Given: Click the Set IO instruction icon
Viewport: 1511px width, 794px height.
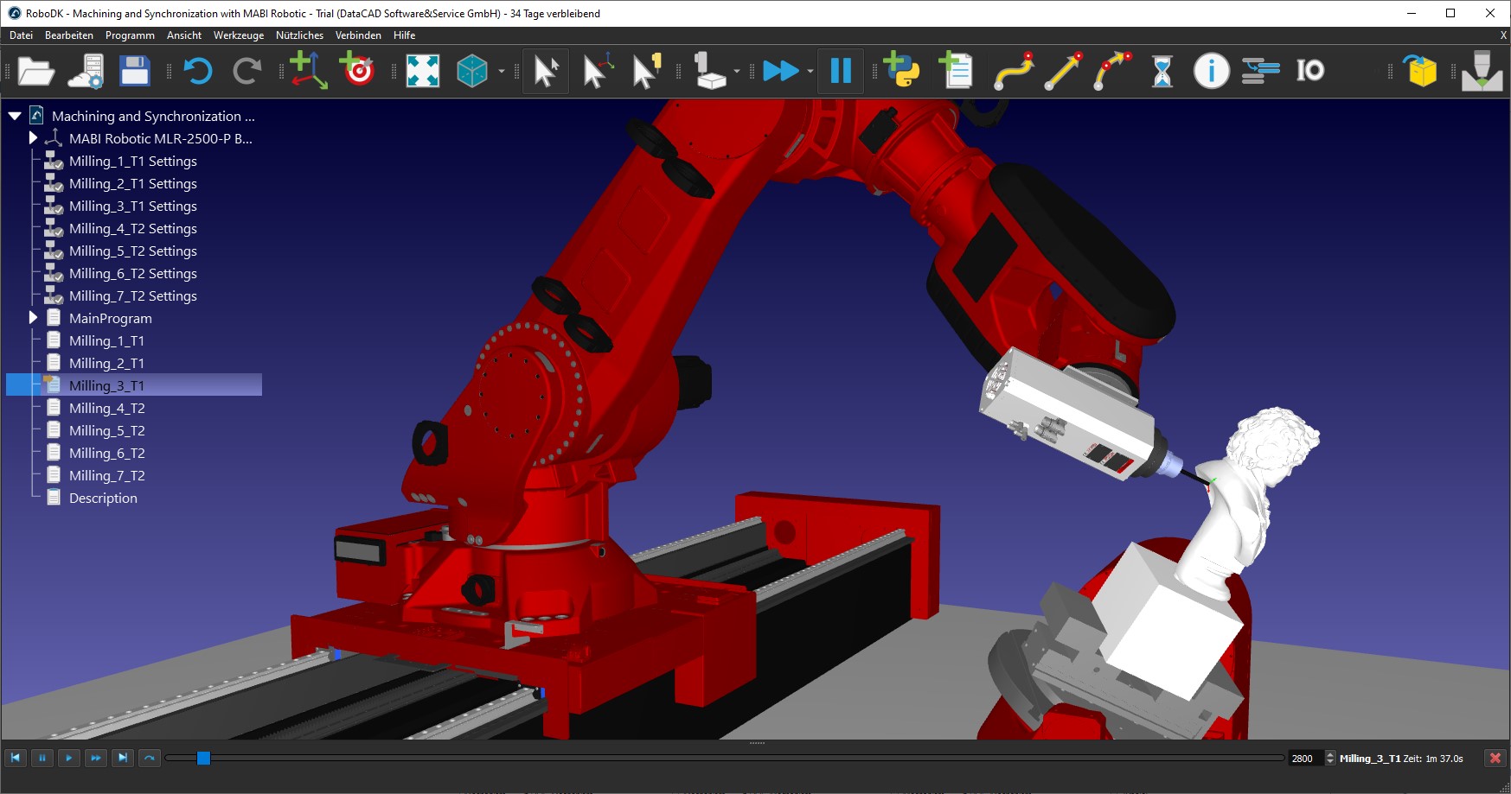Looking at the screenshot, I should click(1309, 71).
